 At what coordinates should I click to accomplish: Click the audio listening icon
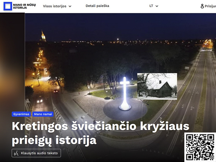pyautogui.click(x=17, y=153)
